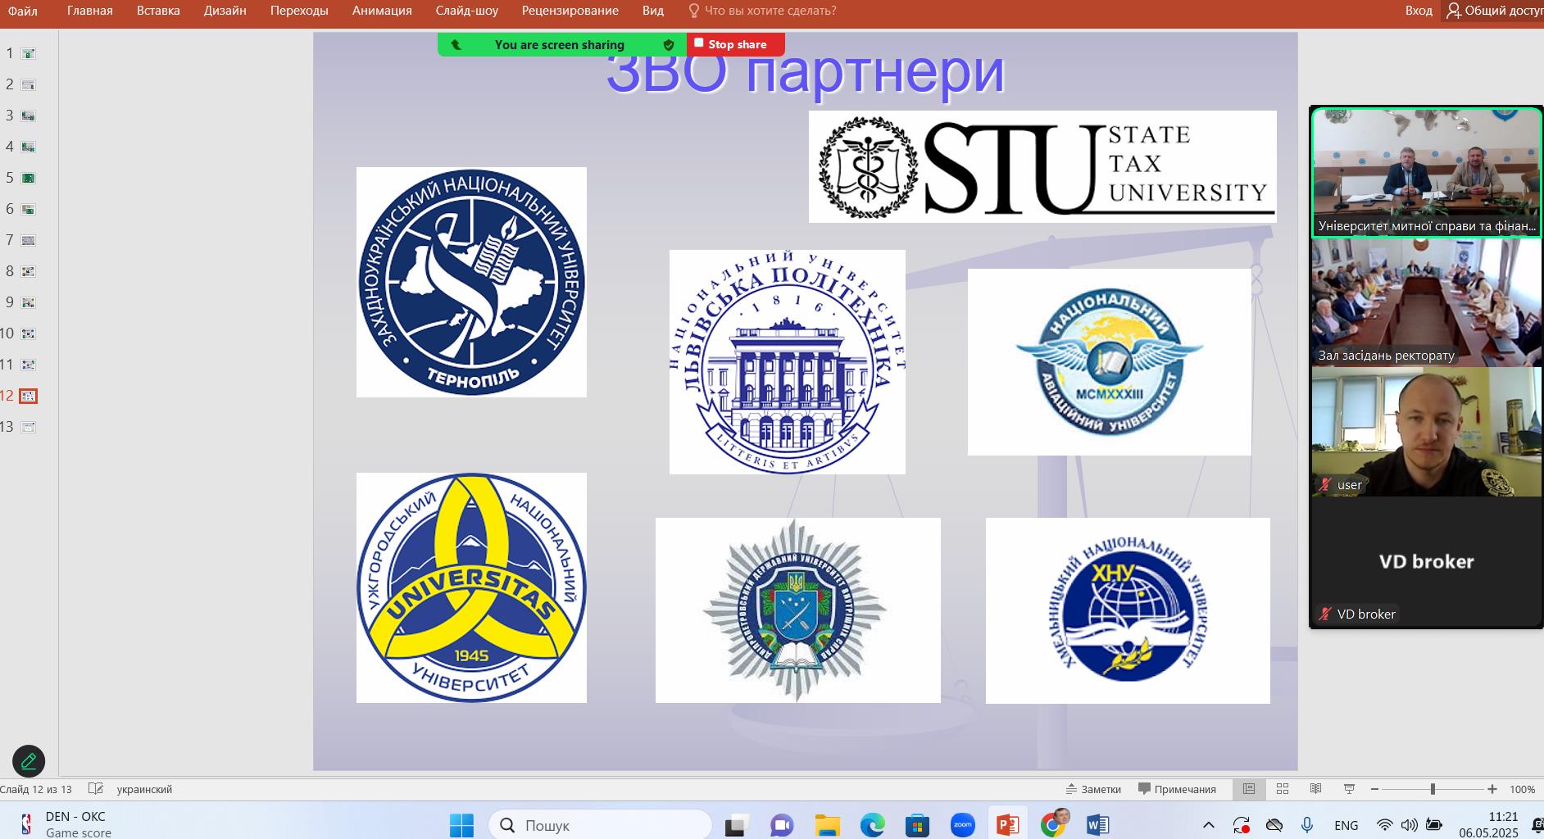Switch to the Главная ribbon tab
Viewport: 1544px width, 839px height.
pos(90,11)
